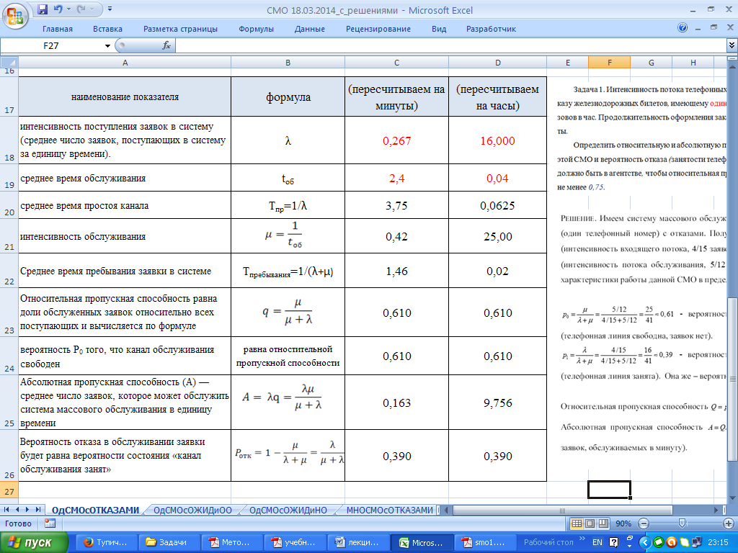The height and width of the screenshot is (553, 738).
Task: Open the Insert Function dialog
Action: click(x=166, y=45)
